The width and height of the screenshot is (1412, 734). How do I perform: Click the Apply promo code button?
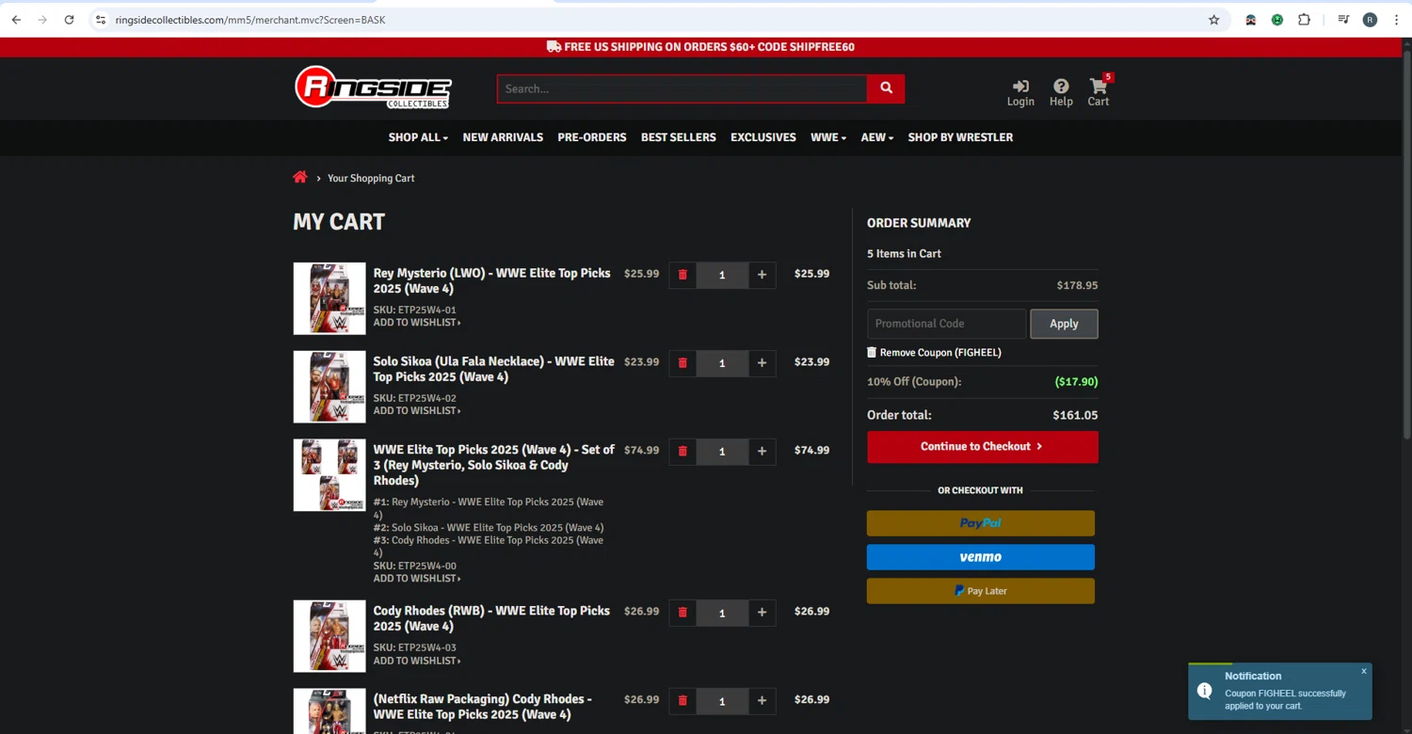1064,324
